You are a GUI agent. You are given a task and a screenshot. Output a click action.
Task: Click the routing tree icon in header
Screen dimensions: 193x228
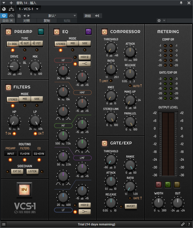(x=11, y=9)
